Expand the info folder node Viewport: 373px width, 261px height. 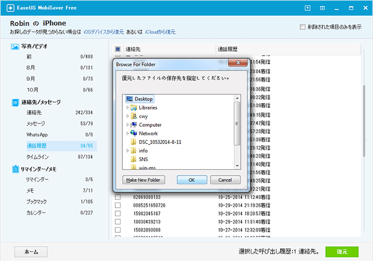click(127, 151)
